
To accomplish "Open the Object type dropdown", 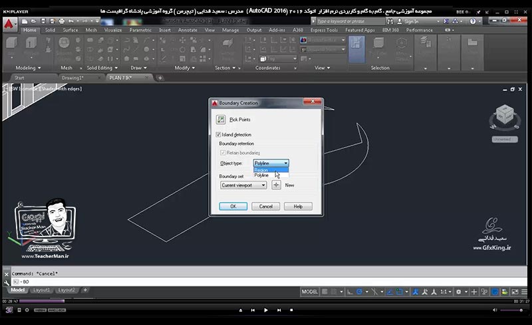I will coord(271,163).
